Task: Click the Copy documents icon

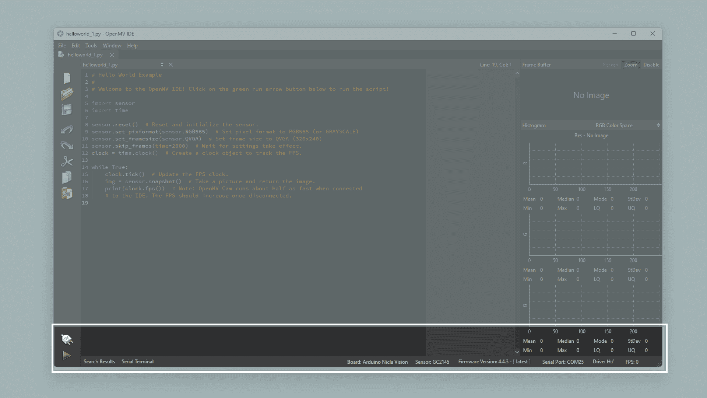Action: [x=67, y=177]
